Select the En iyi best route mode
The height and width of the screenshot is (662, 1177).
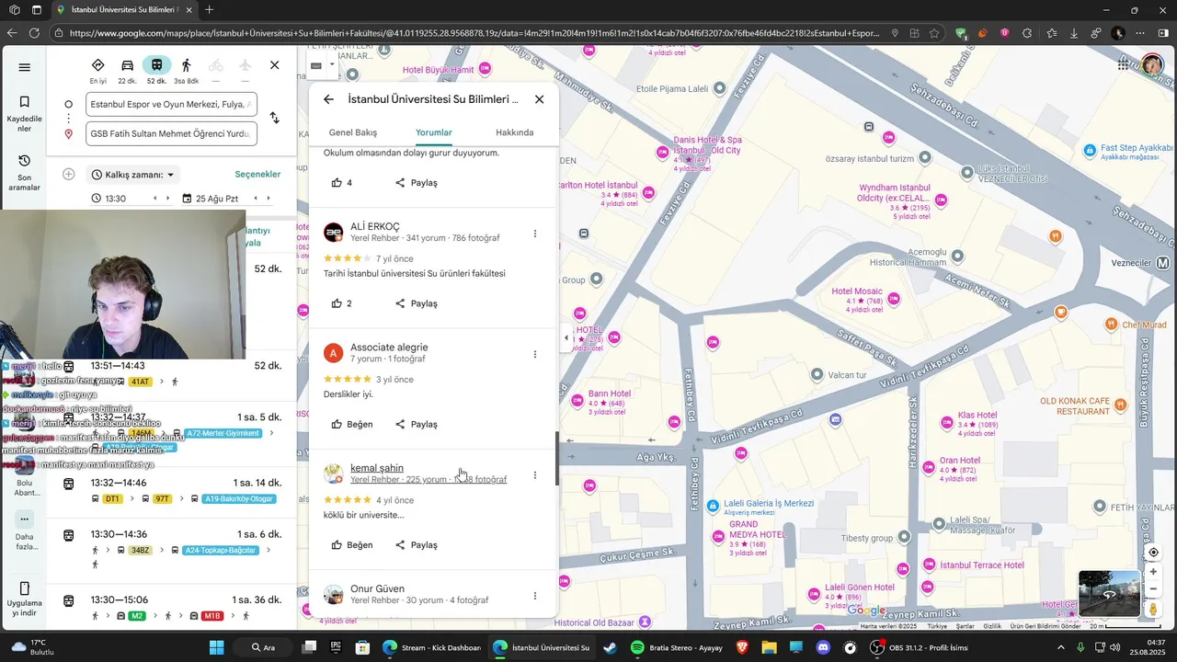pyautogui.click(x=97, y=71)
